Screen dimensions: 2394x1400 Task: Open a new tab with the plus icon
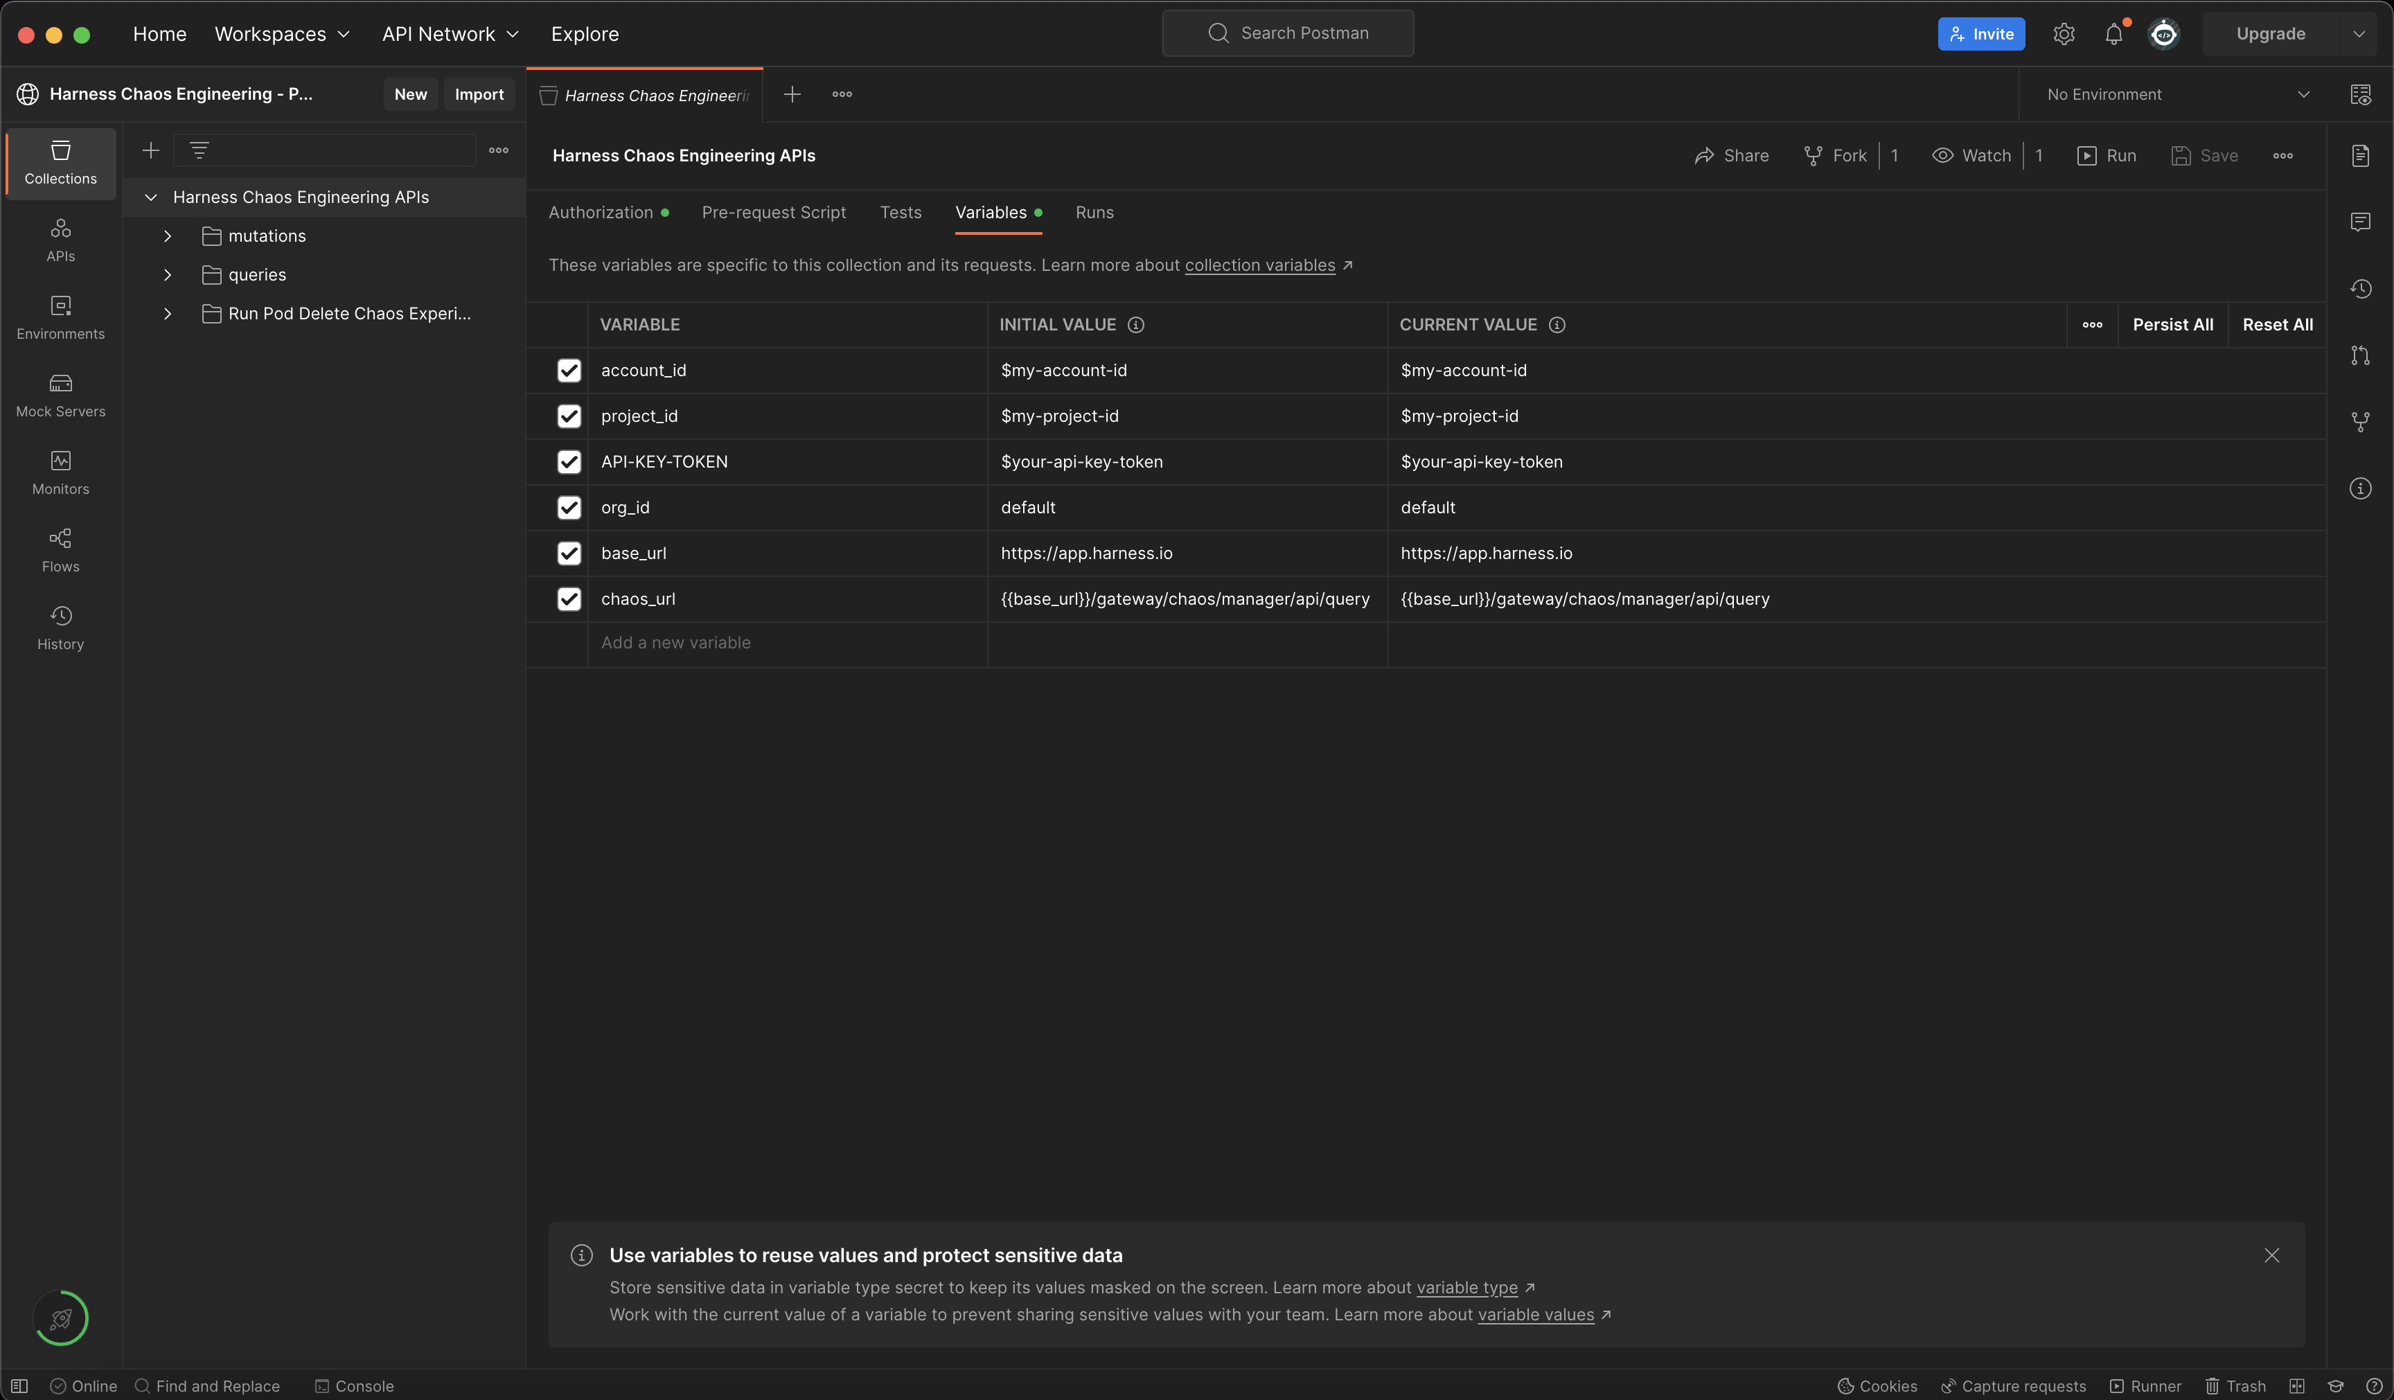coord(791,94)
